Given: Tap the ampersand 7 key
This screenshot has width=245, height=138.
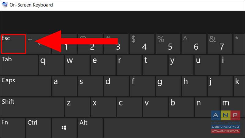Looking at the screenshot, I should [220, 44].
